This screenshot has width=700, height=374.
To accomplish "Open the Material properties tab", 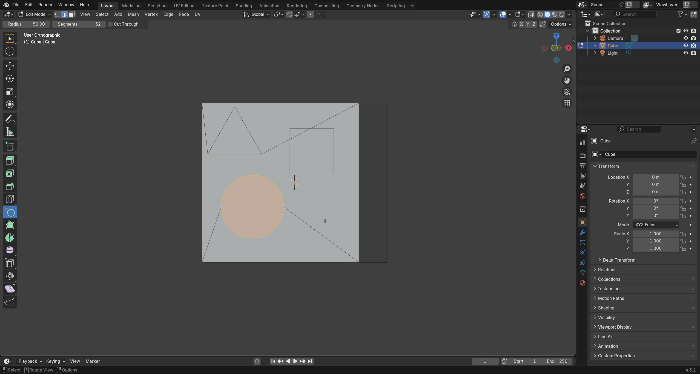I will tap(583, 283).
